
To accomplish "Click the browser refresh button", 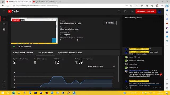I will coord(8,6).
